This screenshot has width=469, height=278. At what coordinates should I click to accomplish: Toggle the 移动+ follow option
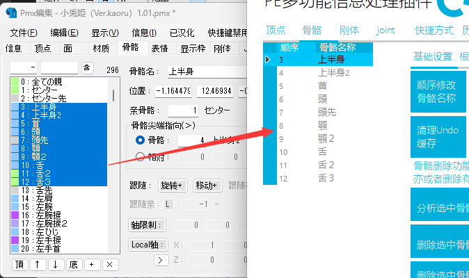click(207, 186)
